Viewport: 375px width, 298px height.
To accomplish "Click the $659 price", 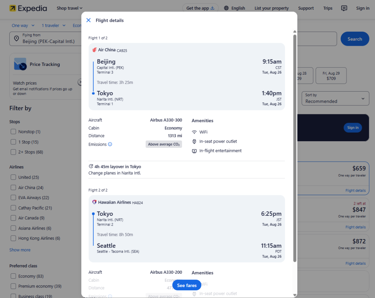I will (359, 168).
